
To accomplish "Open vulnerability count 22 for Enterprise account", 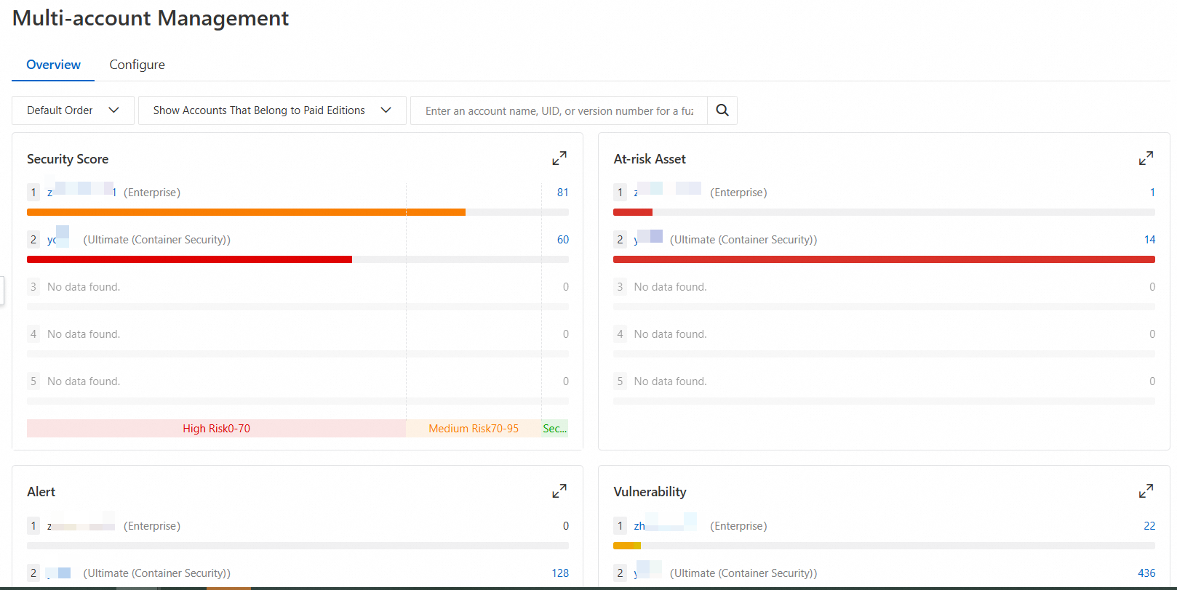I will tap(1149, 526).
